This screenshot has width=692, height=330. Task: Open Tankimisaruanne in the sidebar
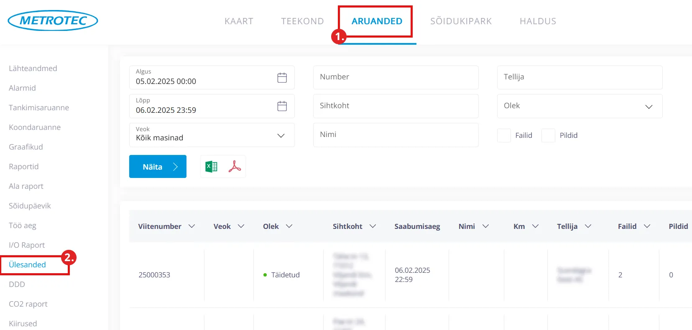click(39, 108)
